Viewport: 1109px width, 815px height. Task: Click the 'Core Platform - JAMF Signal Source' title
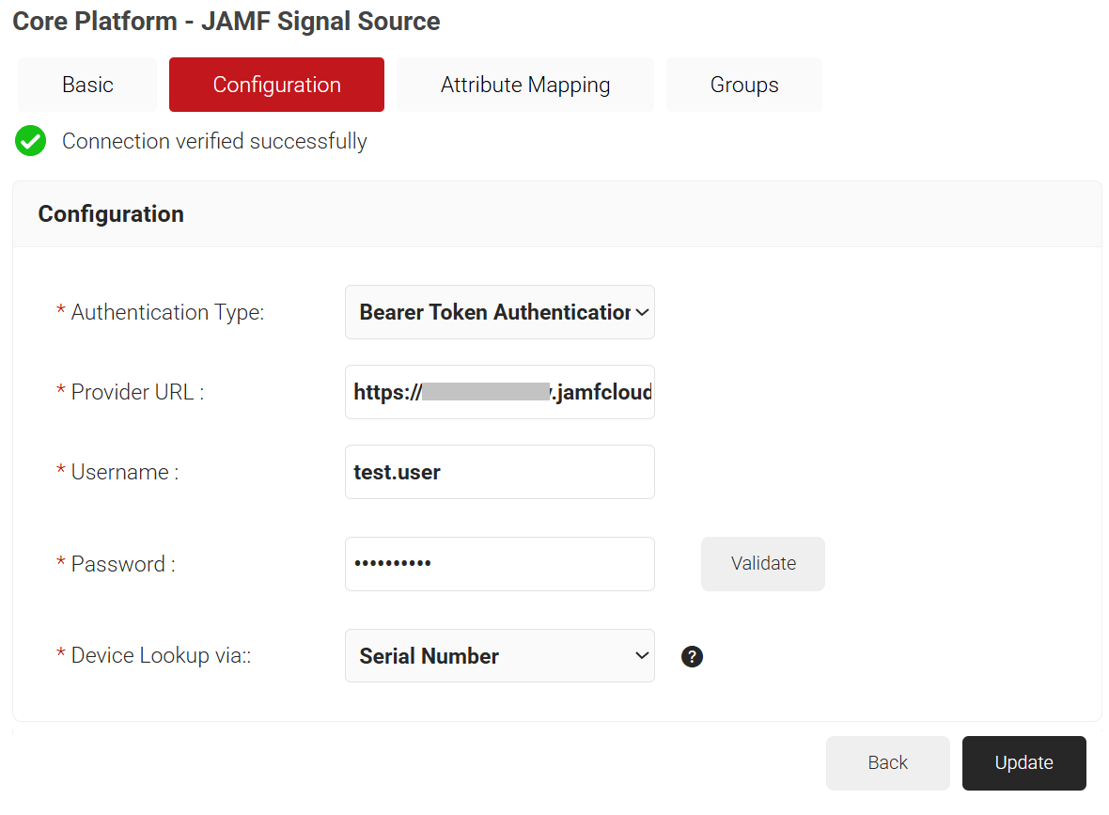pyautogui.click(x=226, y=22)
